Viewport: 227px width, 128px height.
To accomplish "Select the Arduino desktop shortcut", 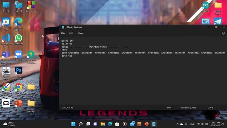I will [x=205, y=7].
